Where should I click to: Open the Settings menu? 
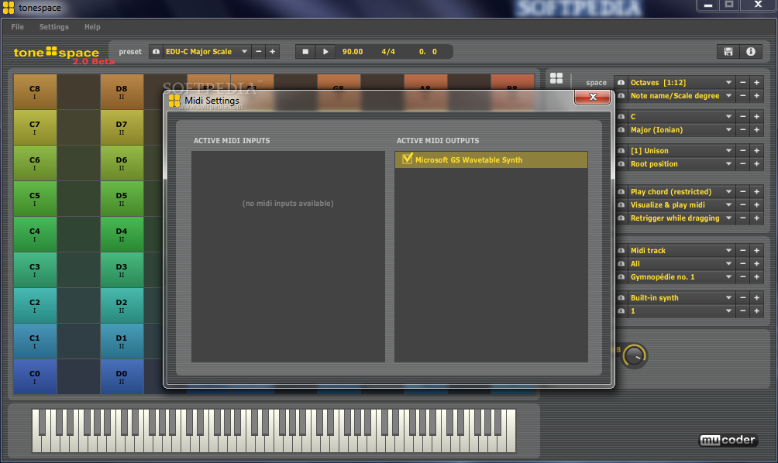click(x=54, y=27)
